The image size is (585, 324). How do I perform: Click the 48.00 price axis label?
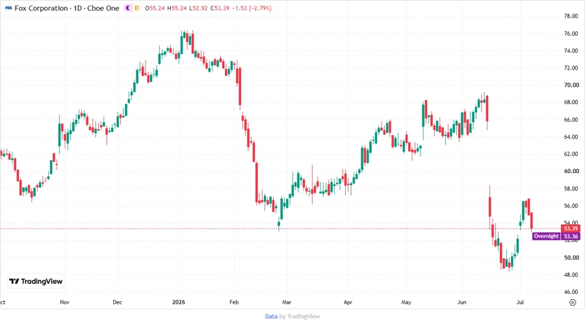point(571,275)
